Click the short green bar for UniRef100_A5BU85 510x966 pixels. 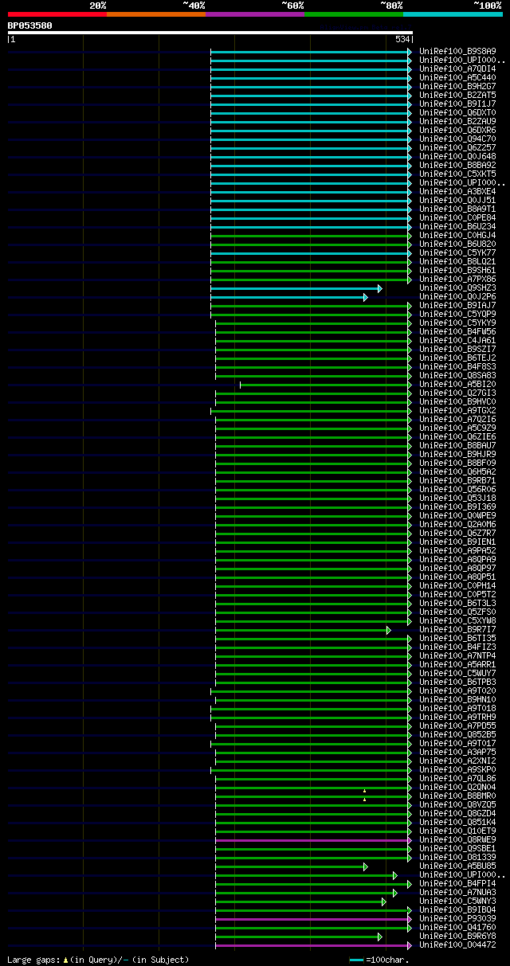(x=291, y=866)
